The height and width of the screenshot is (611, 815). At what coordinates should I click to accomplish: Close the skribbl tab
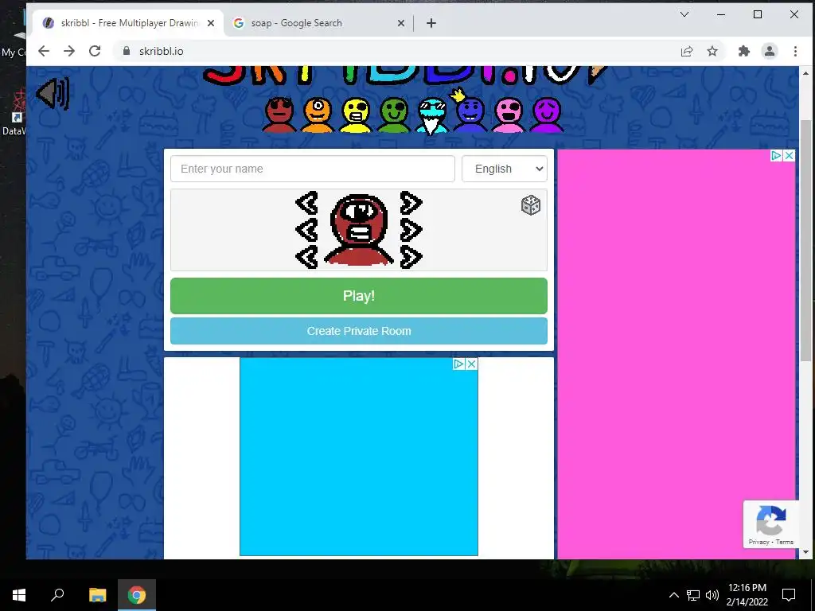pos(210,23)
